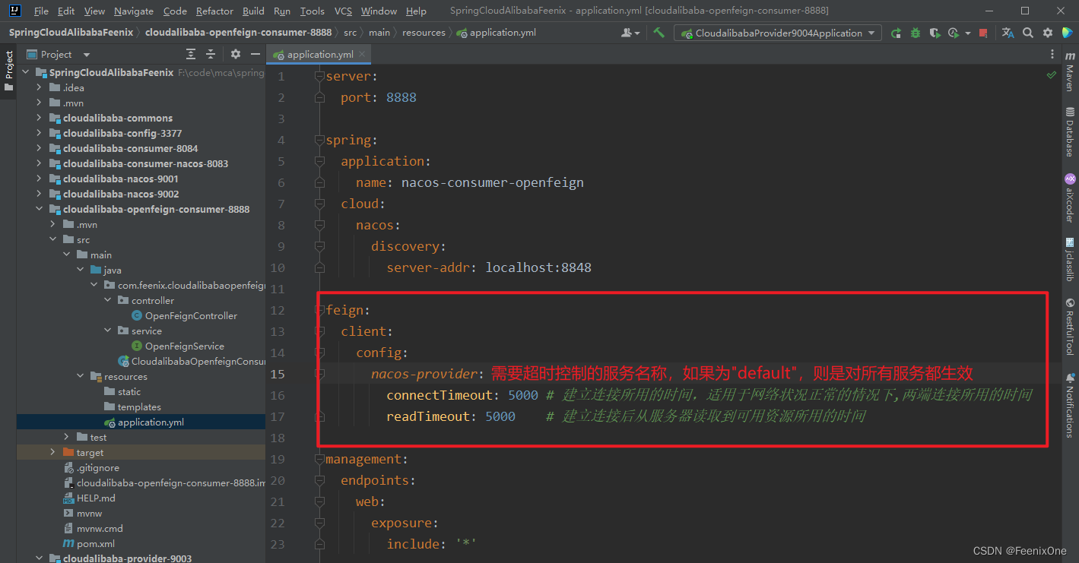Open the aiXcoder side panel
Image resolution: width=1079 pixels, height=563 pixels.
coord(1069,198)
